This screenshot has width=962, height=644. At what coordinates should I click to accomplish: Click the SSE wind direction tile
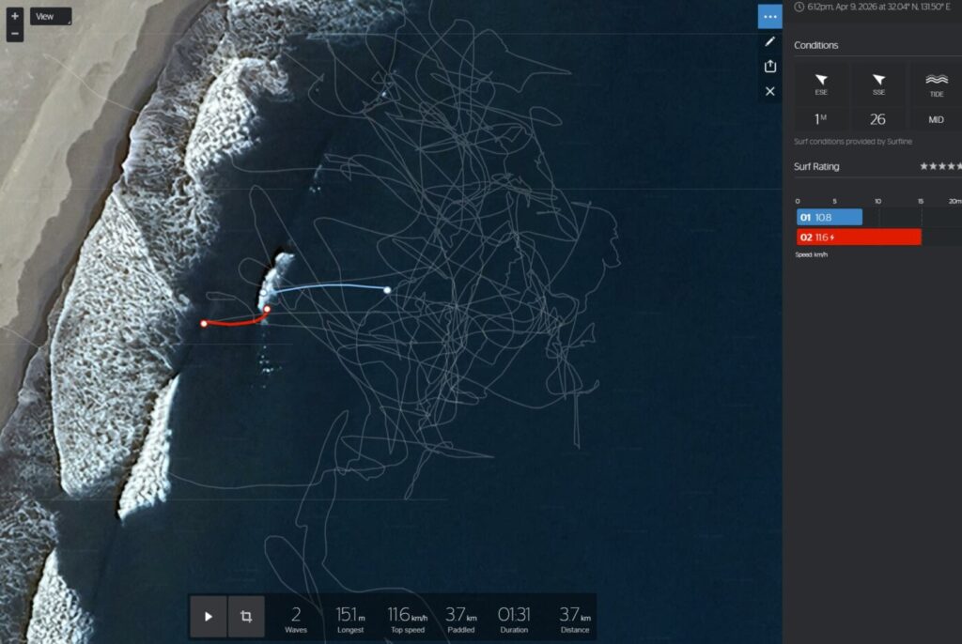pyautogui.click(x=878, y=84)
